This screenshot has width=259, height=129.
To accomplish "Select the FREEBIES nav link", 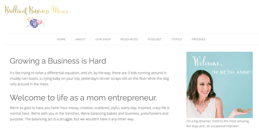I will [199, 39].
